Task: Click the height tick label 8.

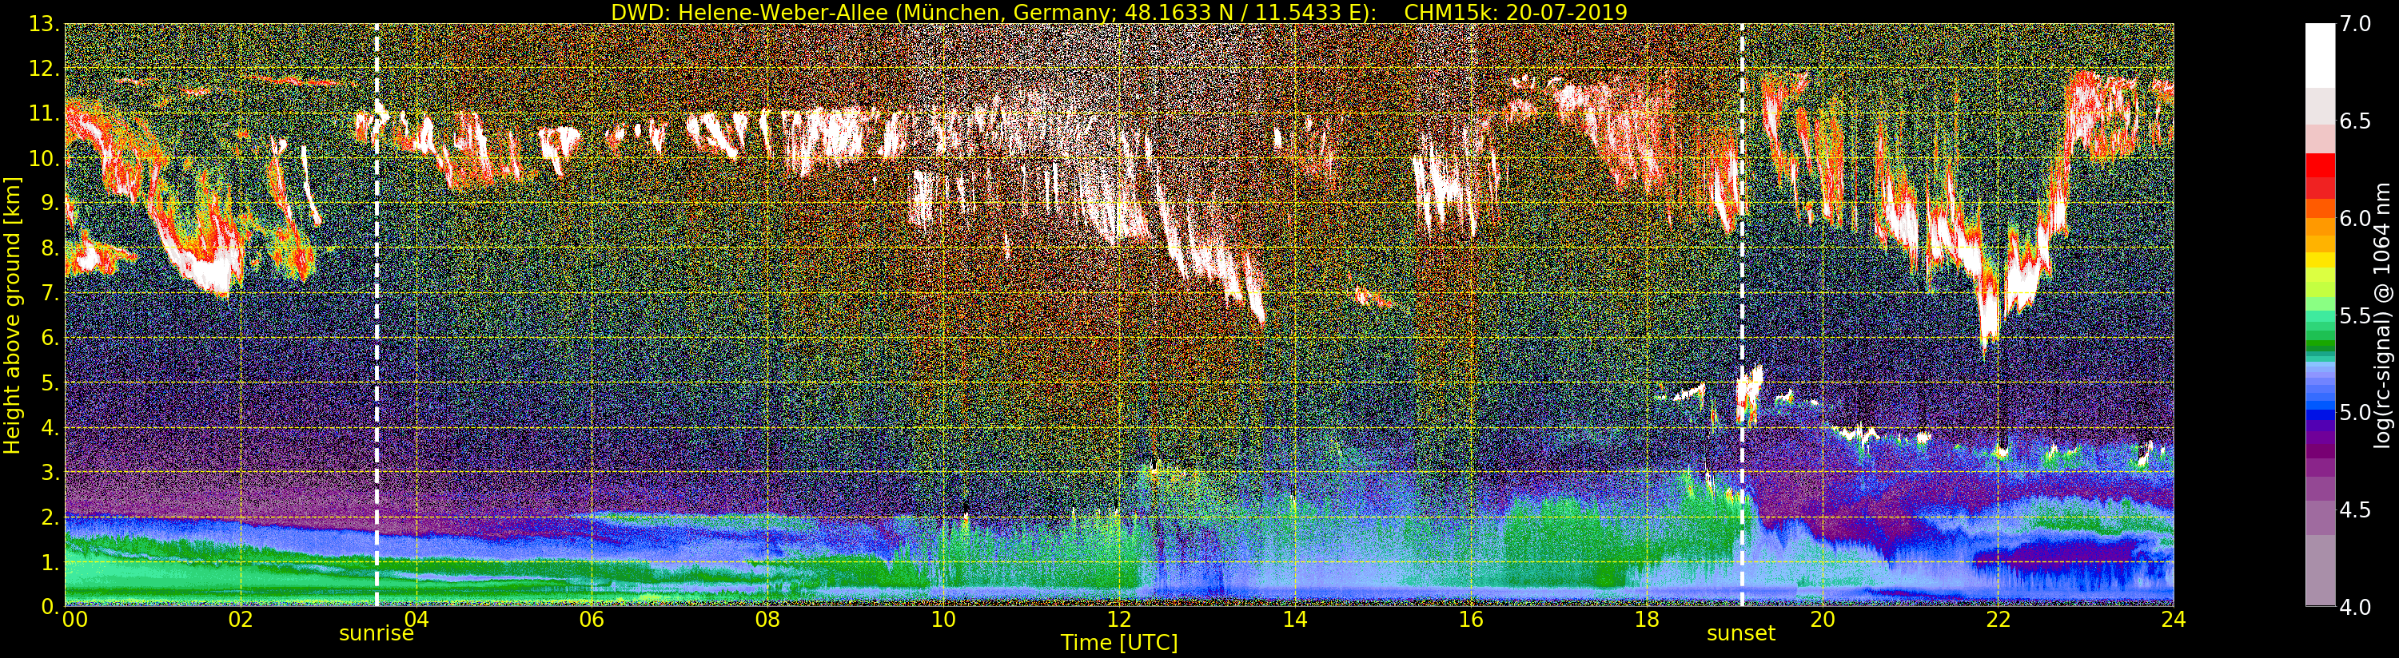Action: (49, 248)
